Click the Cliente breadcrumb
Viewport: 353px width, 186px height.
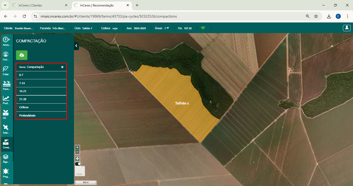(18, 28)
